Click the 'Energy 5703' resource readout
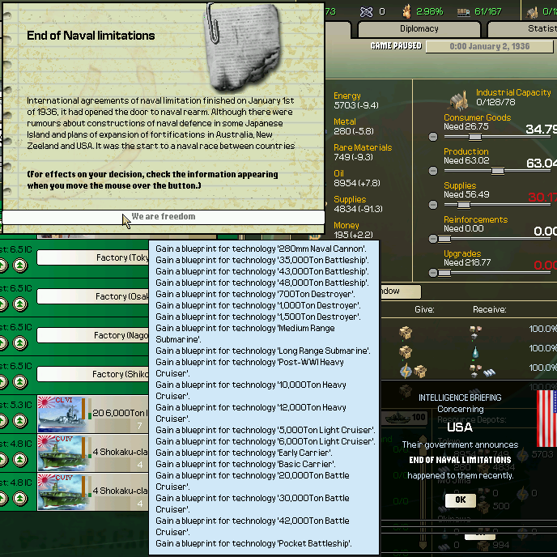The image size is (557, 557). coord(356,100)
